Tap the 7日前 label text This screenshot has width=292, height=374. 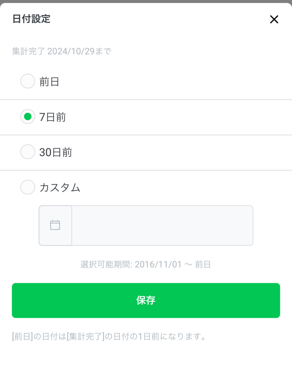tap(53, 117)
